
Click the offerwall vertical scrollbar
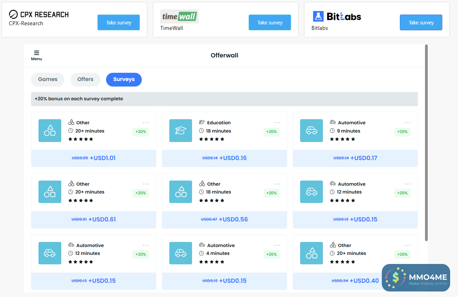426,143
